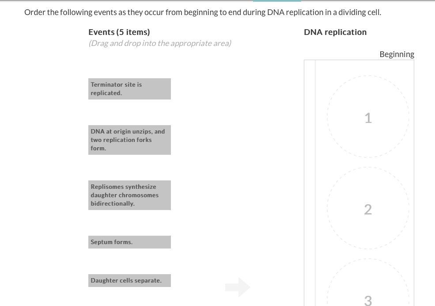
Task: Select 'Replisomes synthesize daughter chromosomes' card
Action: click(x=129, y=195)
